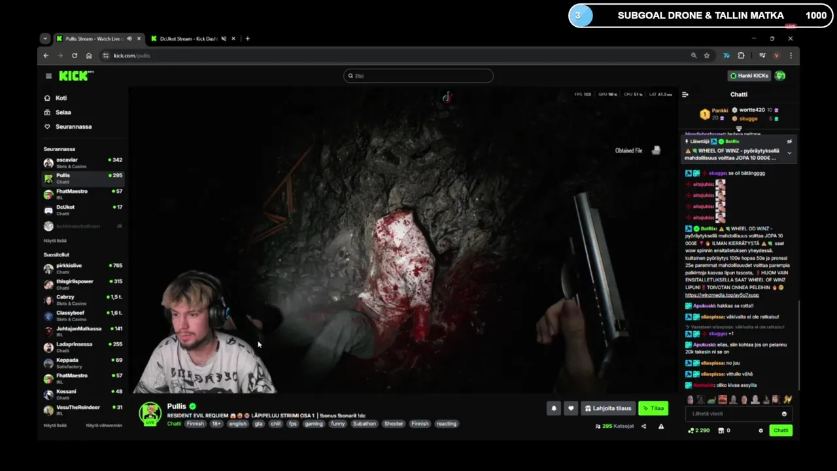Screen dimensions: 837x471
Task: Open the Extensions puzzle icon
Action: (741, 56)
